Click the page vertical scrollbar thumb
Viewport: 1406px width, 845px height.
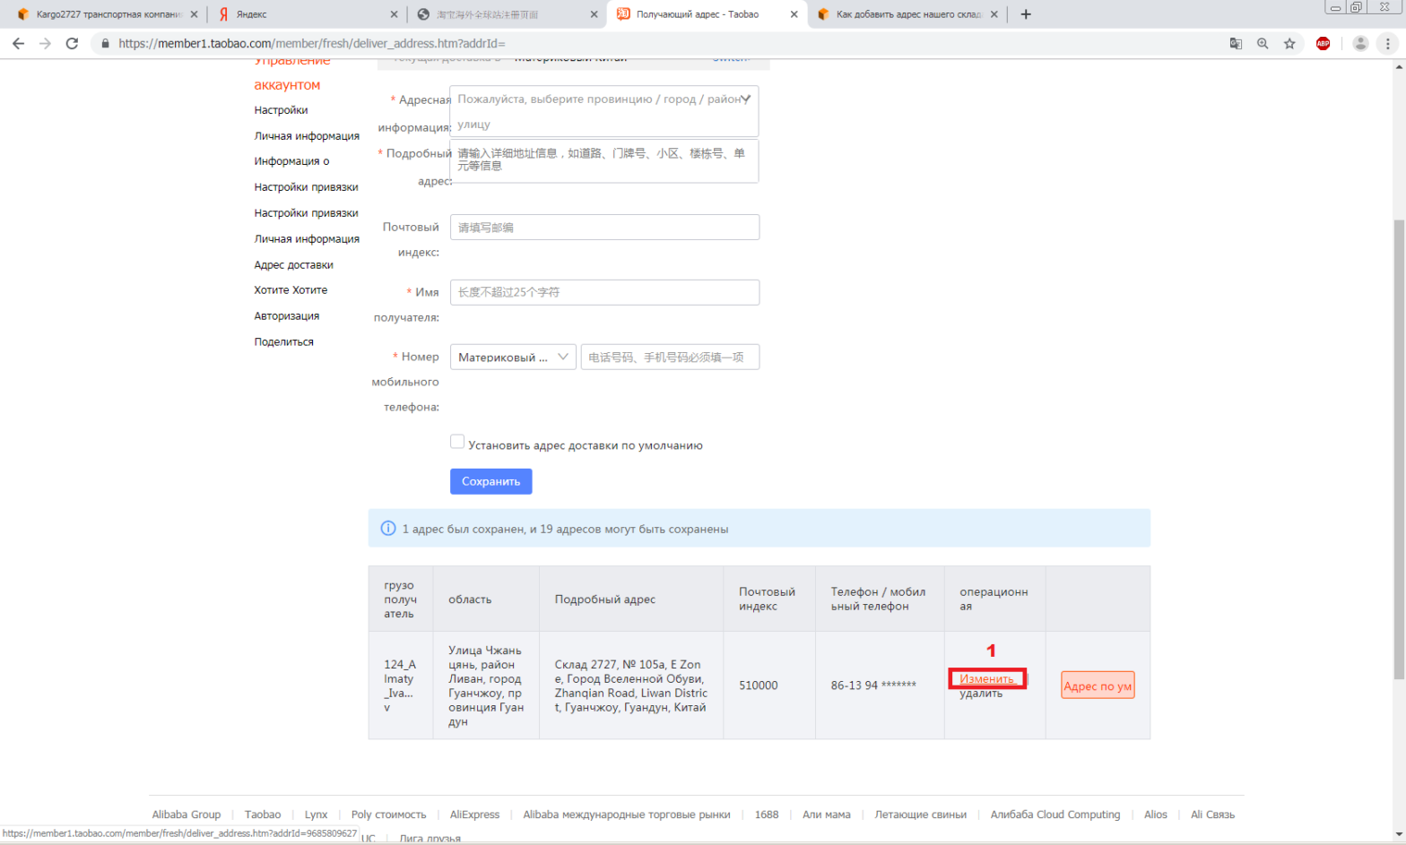pyautogui.click(x=1399, y=448)
